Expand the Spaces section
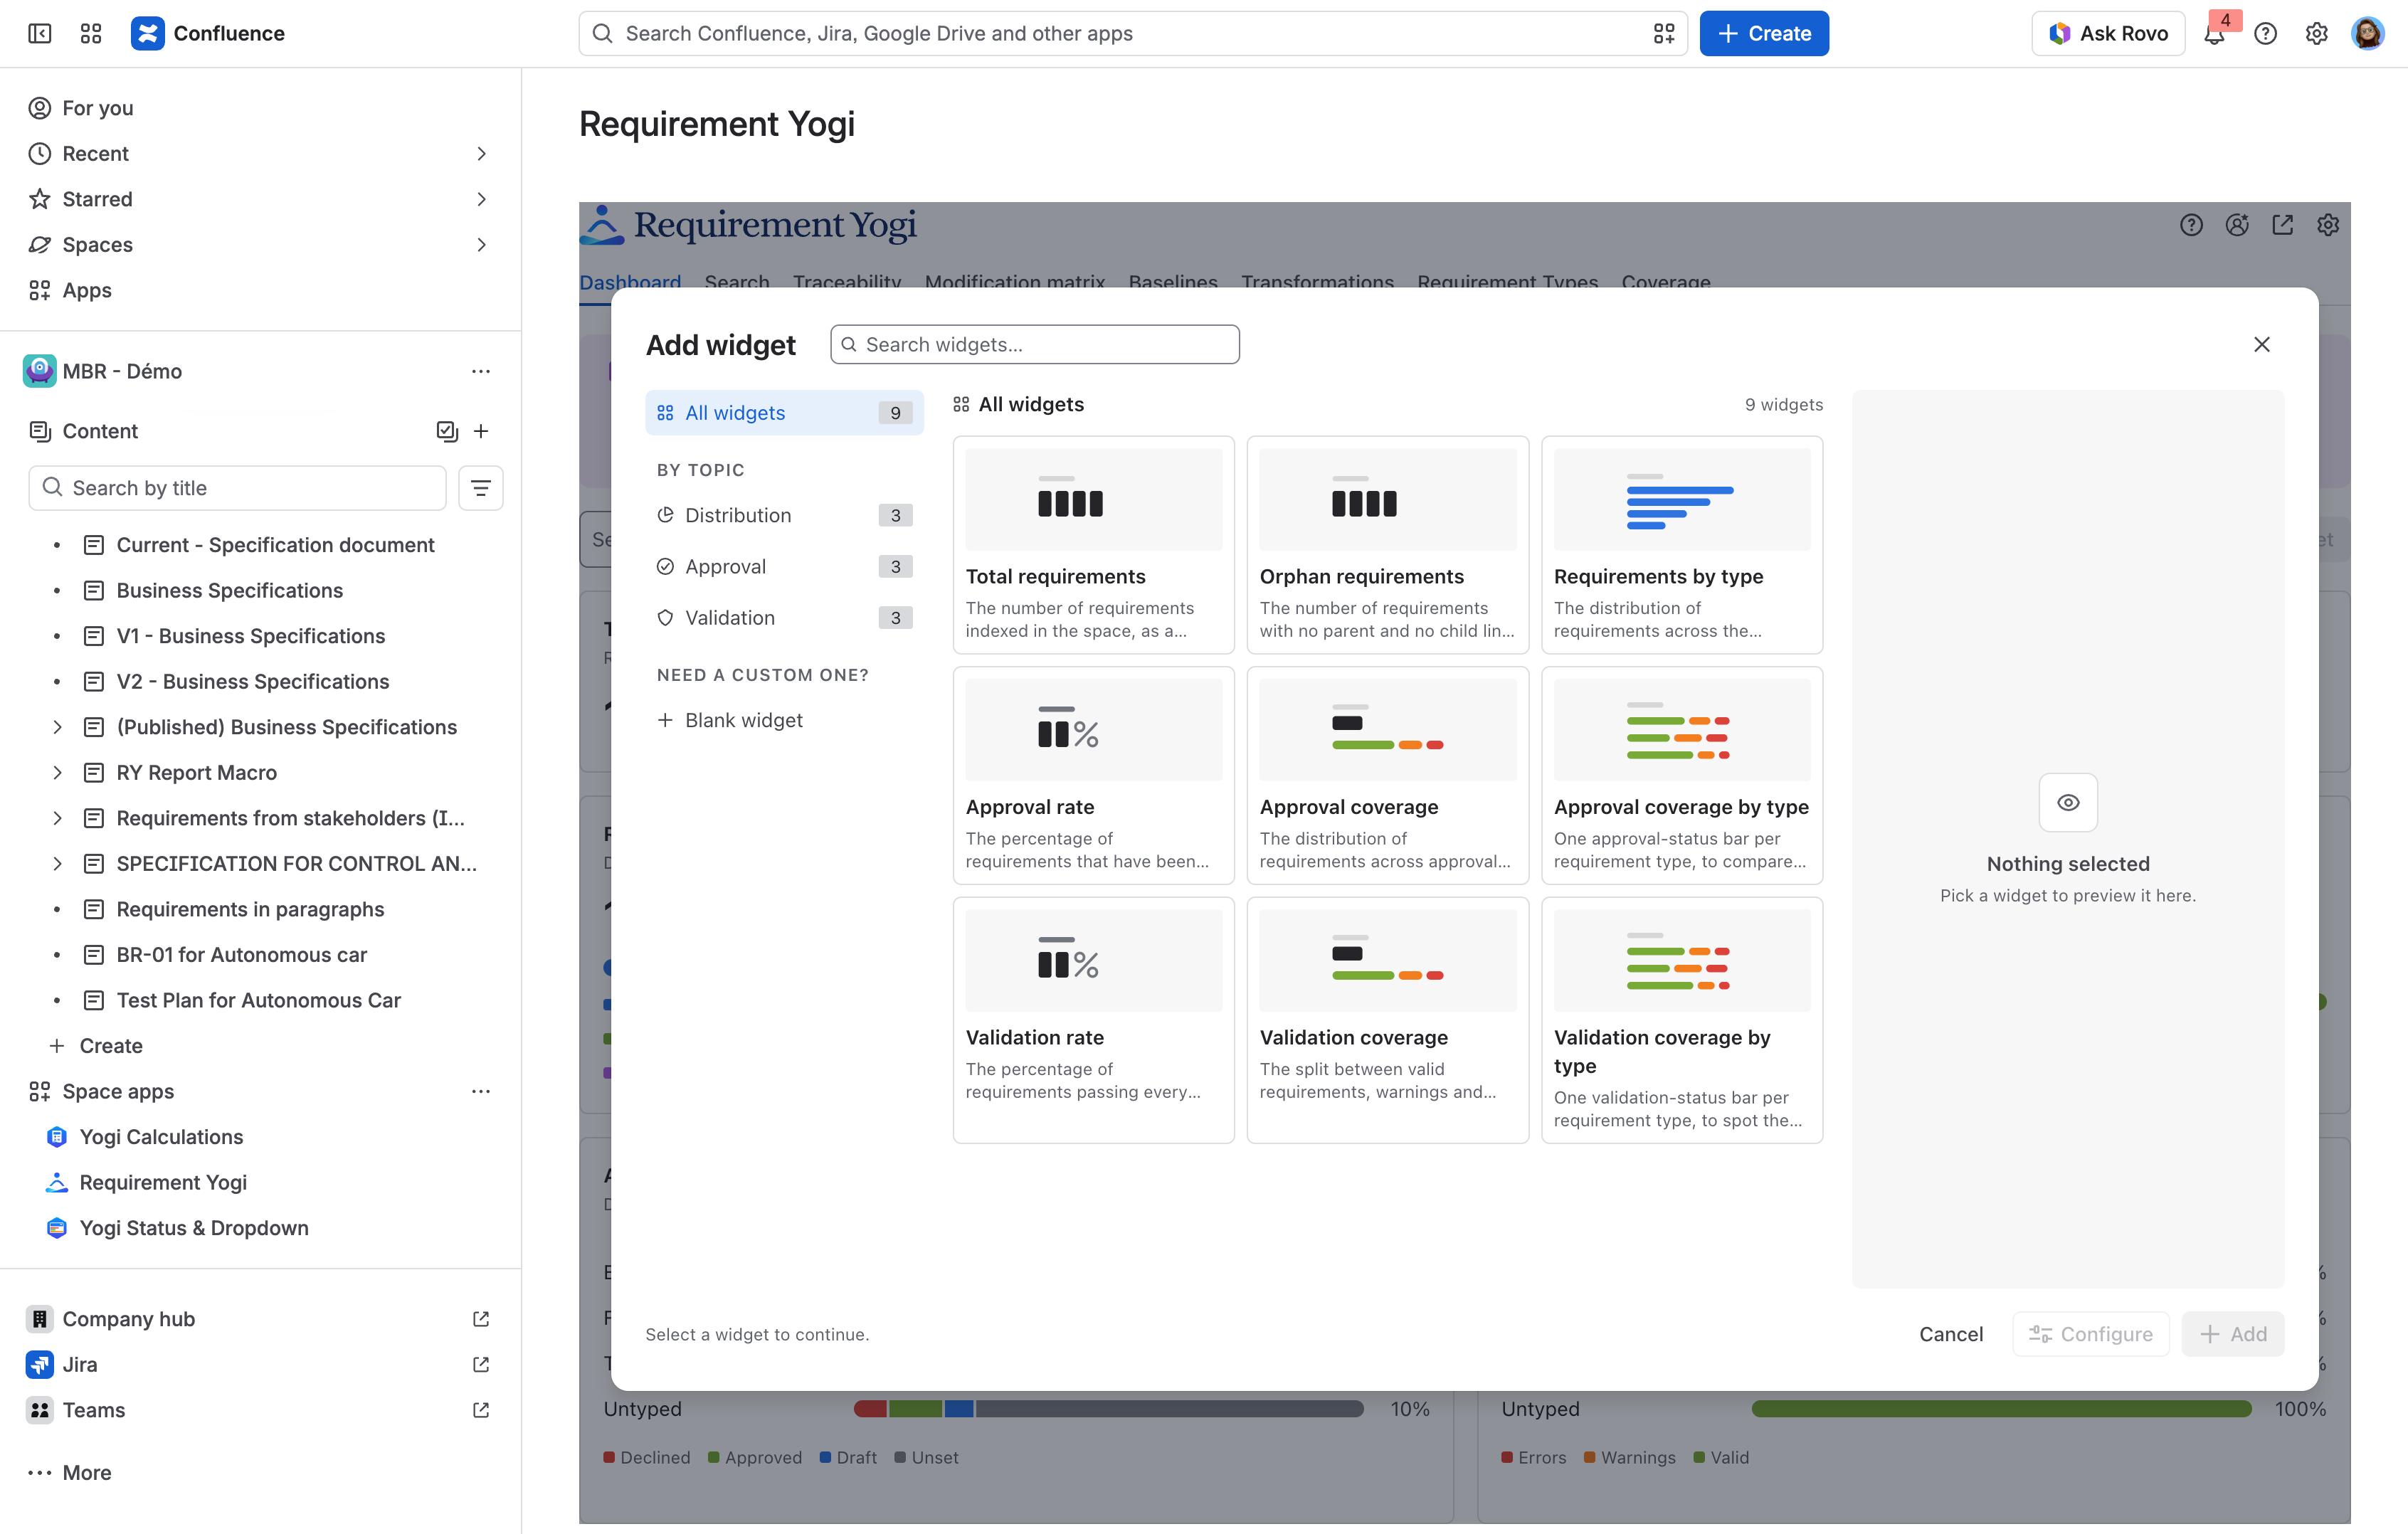2408x1534 pixels. [481, 245]
